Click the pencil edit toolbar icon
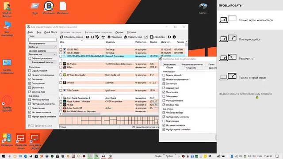The height and width of the screenshot is (159, 283). click(146, 37)
